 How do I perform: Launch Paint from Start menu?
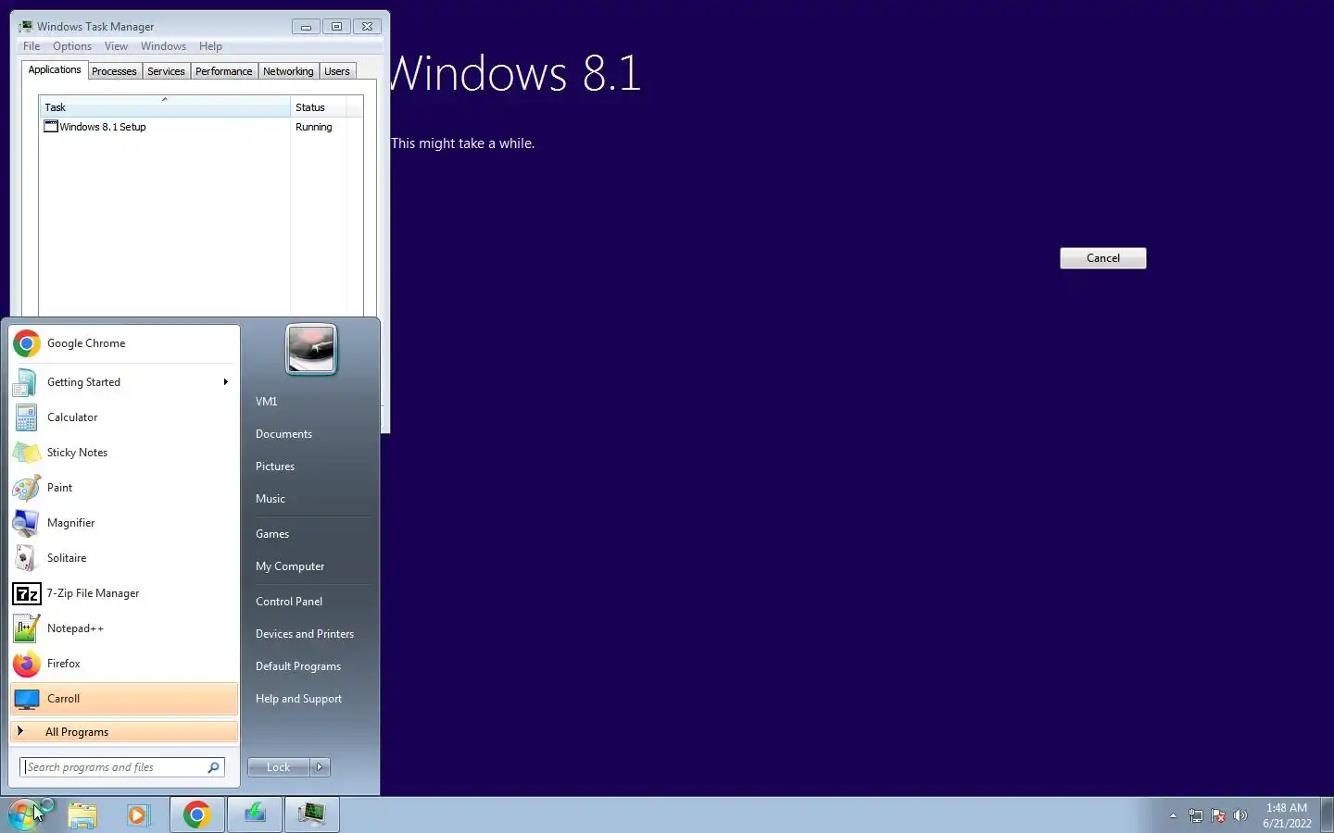click(x=124, y=488)
